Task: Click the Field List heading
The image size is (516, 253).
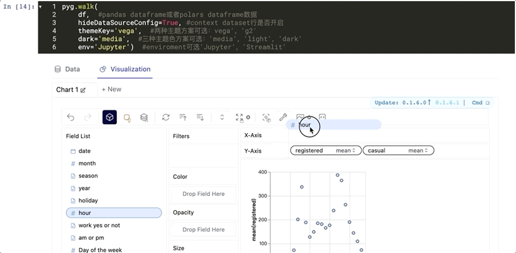Action: pos(78,136)
